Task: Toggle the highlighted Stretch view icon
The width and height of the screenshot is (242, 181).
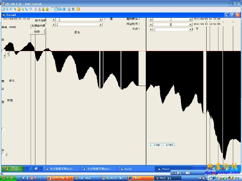Action: point(56,9)
